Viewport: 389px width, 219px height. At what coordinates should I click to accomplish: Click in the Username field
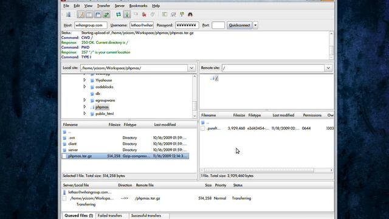coord(142,26)
